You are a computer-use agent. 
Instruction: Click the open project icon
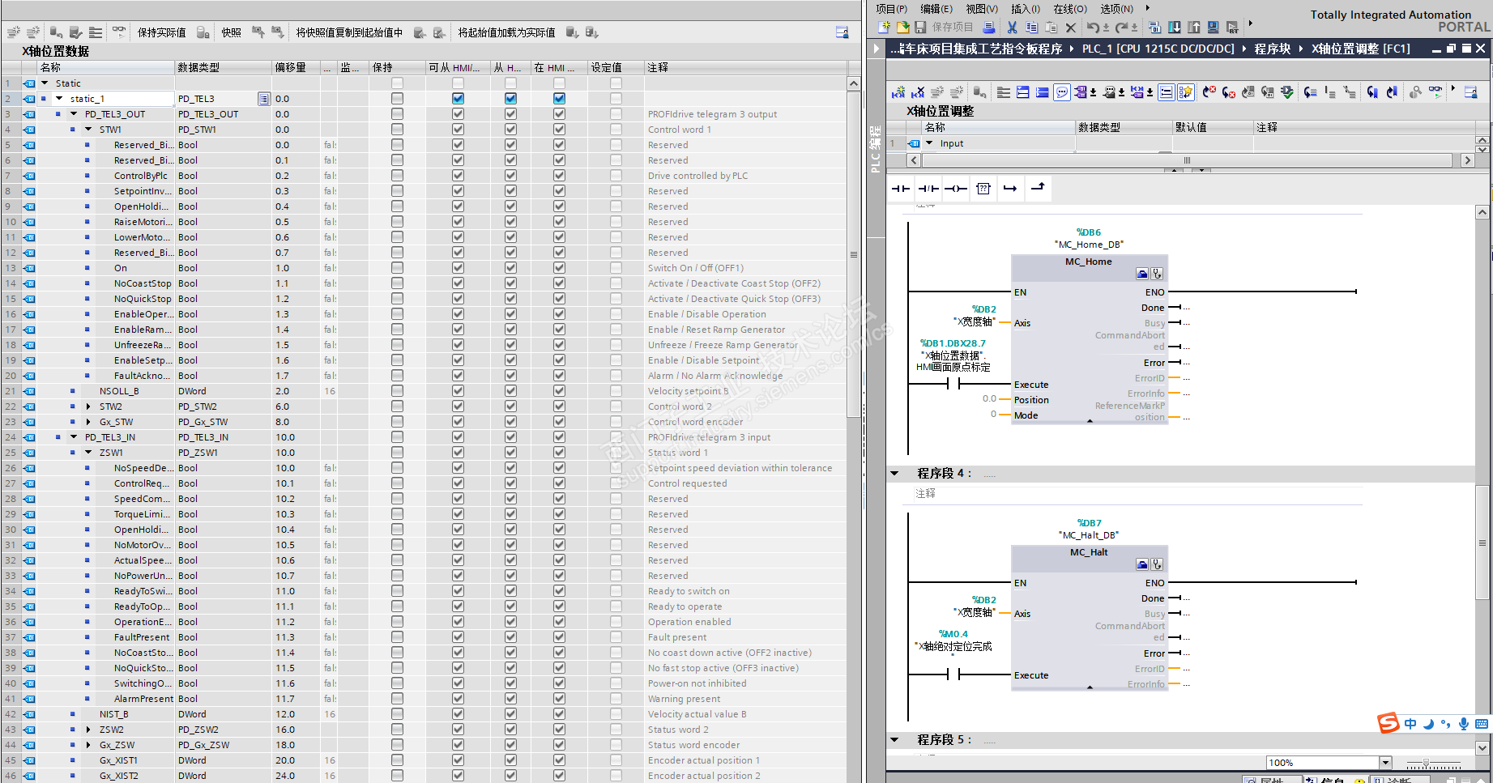pos(902,28)
